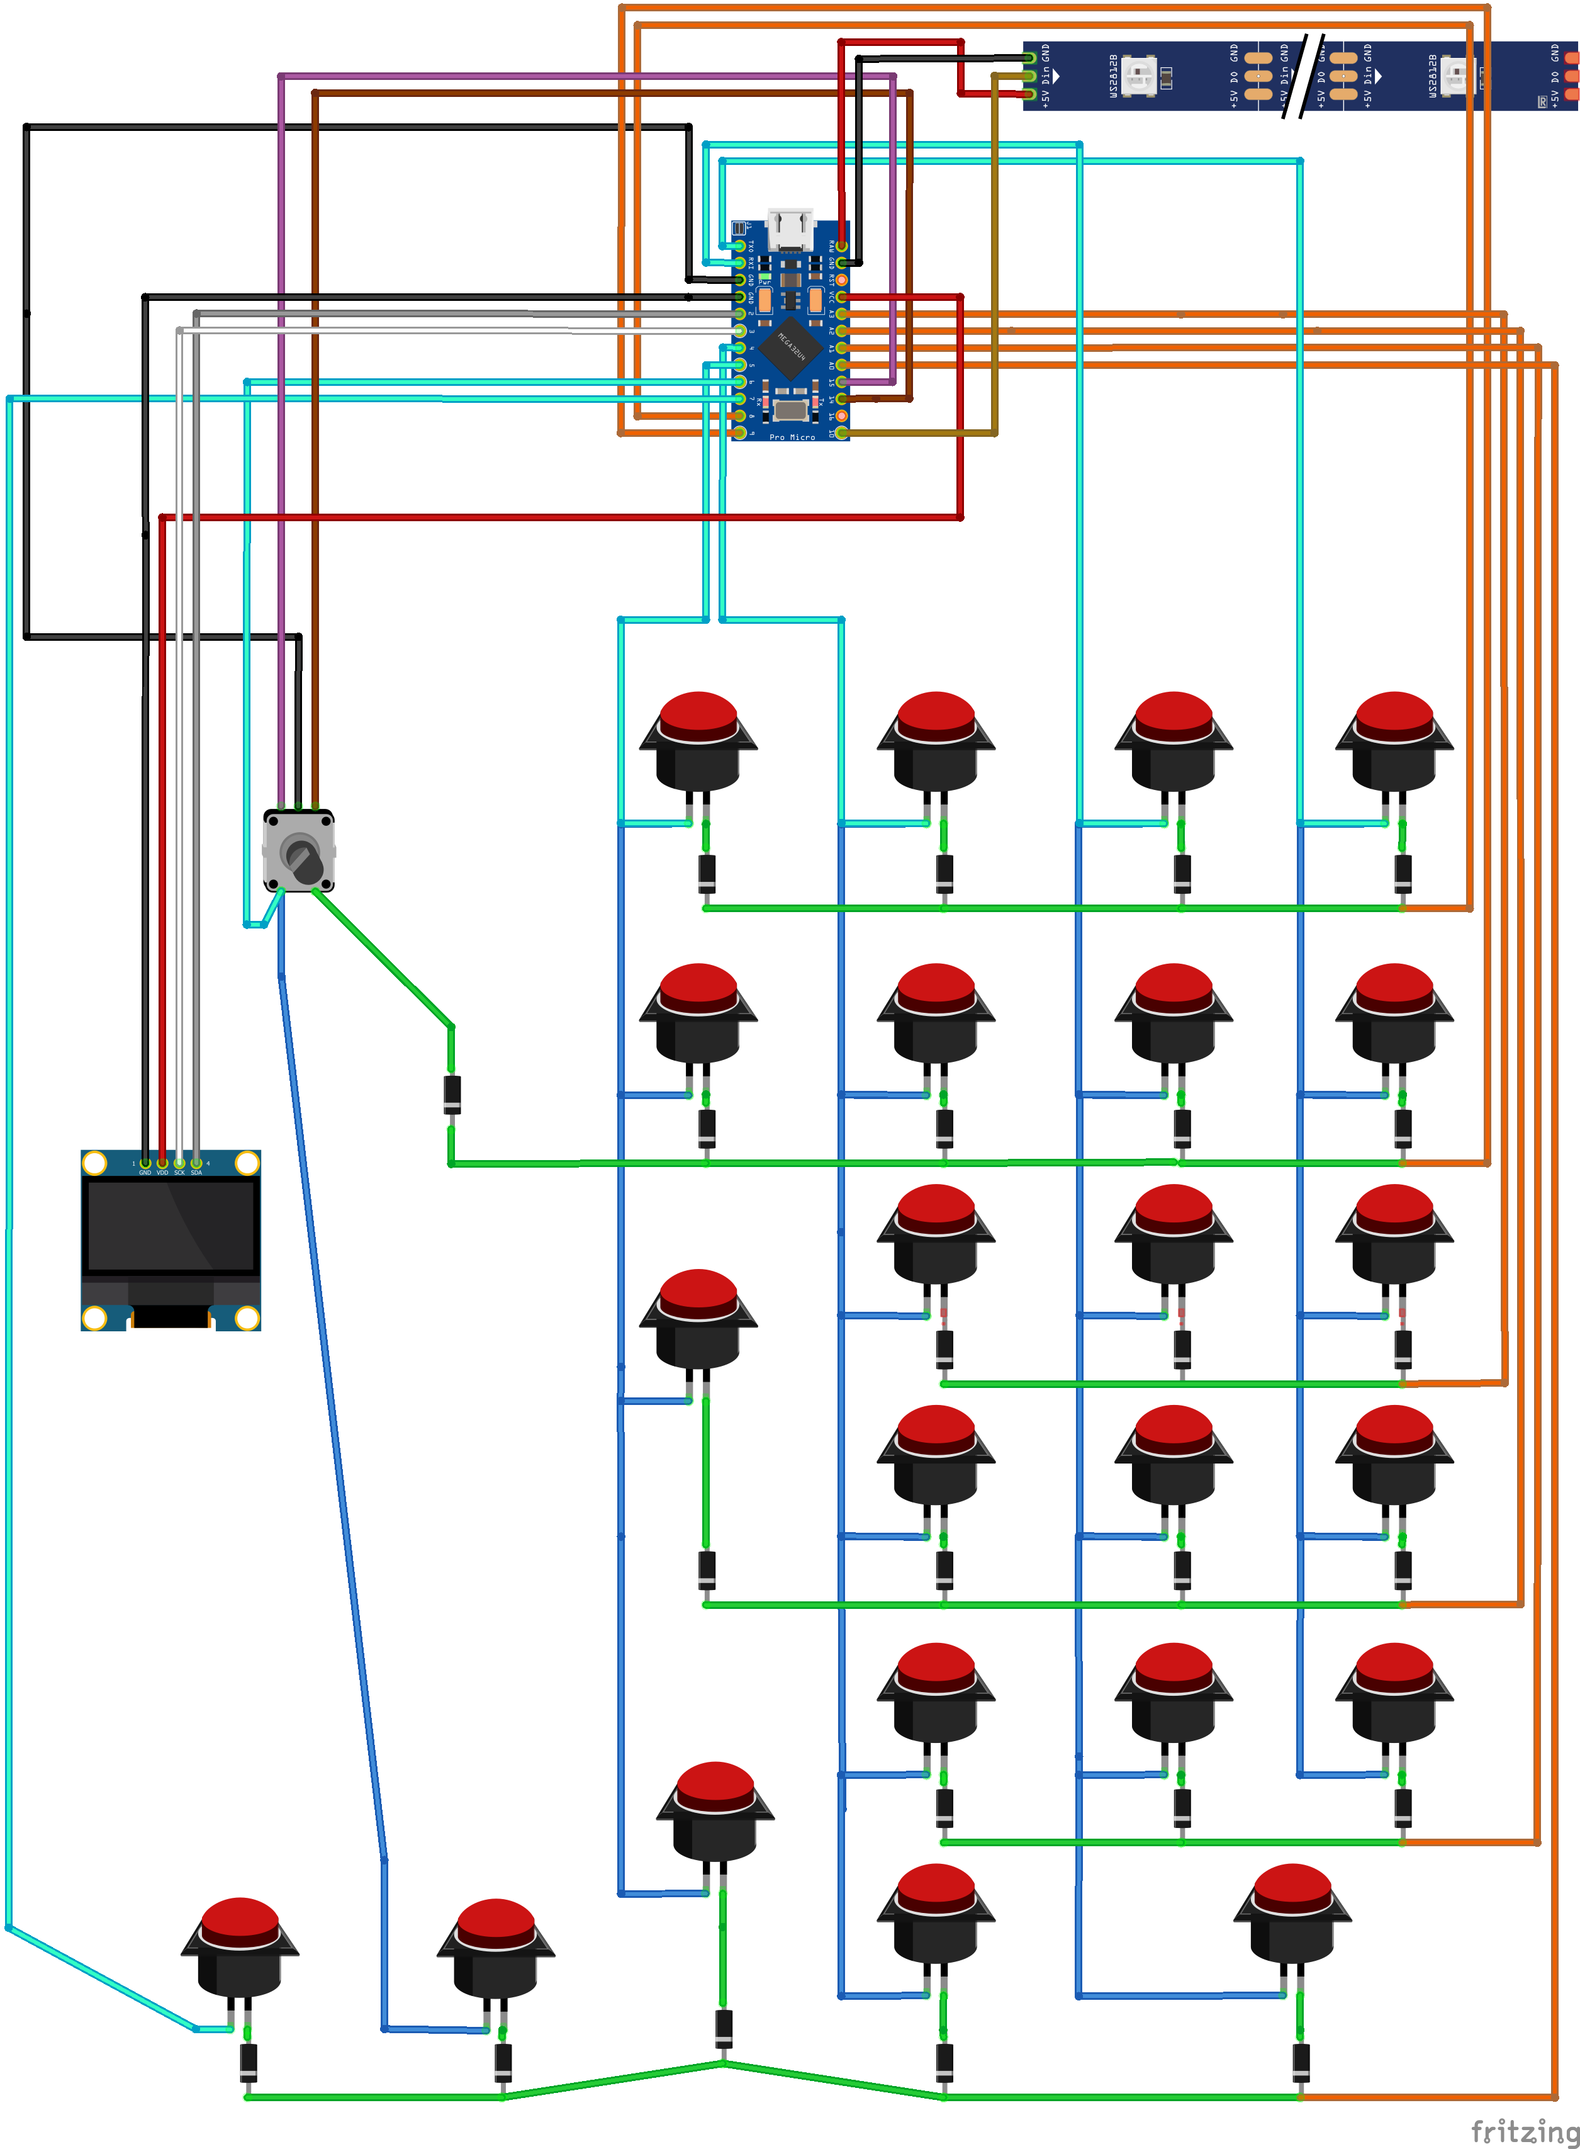Click the second WS2812B LED on the strip
The image size is (1580, 2149).
1457,76
